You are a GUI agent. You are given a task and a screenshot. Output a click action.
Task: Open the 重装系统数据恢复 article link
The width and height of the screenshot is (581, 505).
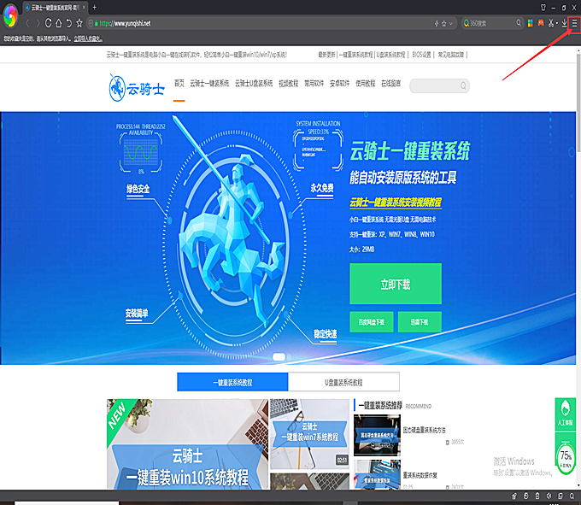click(x=420, y=475)
